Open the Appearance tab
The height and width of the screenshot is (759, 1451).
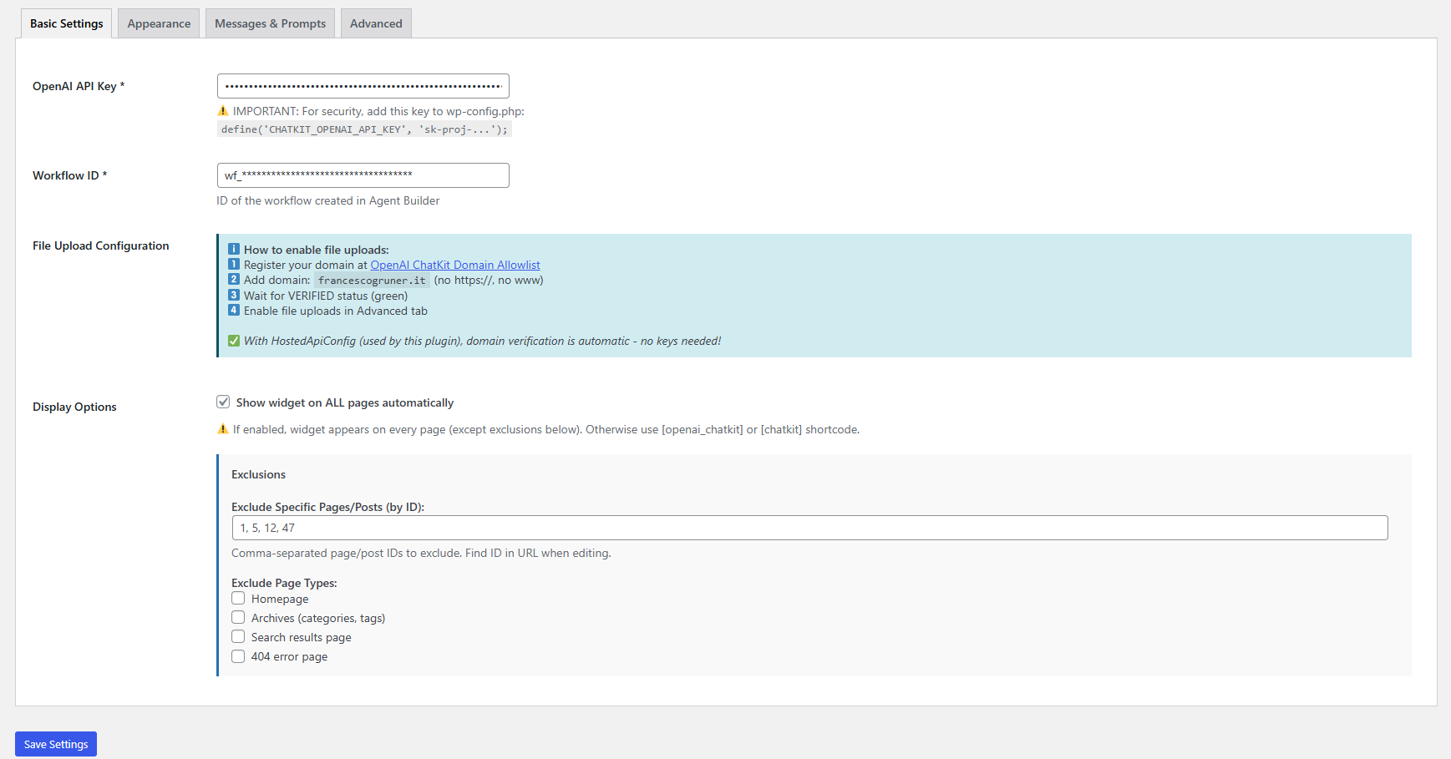pyautogui.click(x=159, y=23)
